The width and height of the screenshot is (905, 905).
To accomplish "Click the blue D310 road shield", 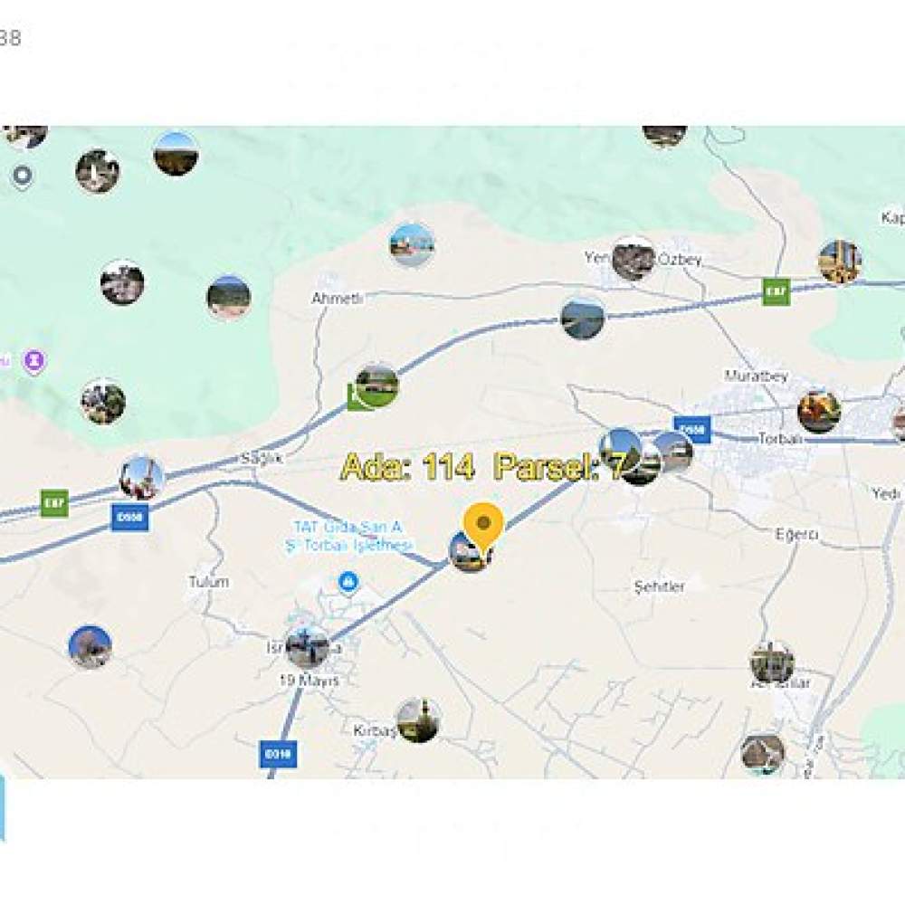I will coord(278,754).
